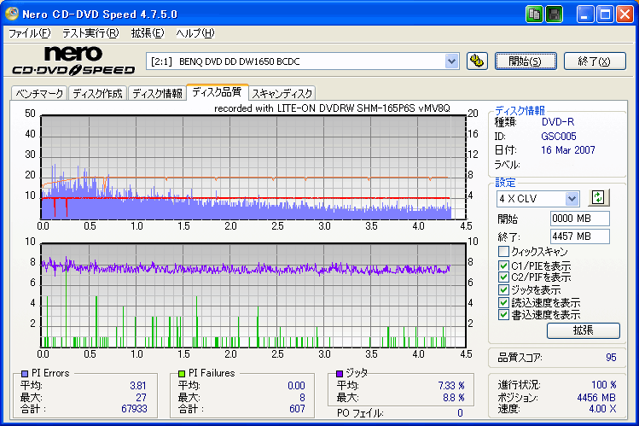Click the yellow drive options icon
This screenshot has width=639, height=426.
pos(477,61)
